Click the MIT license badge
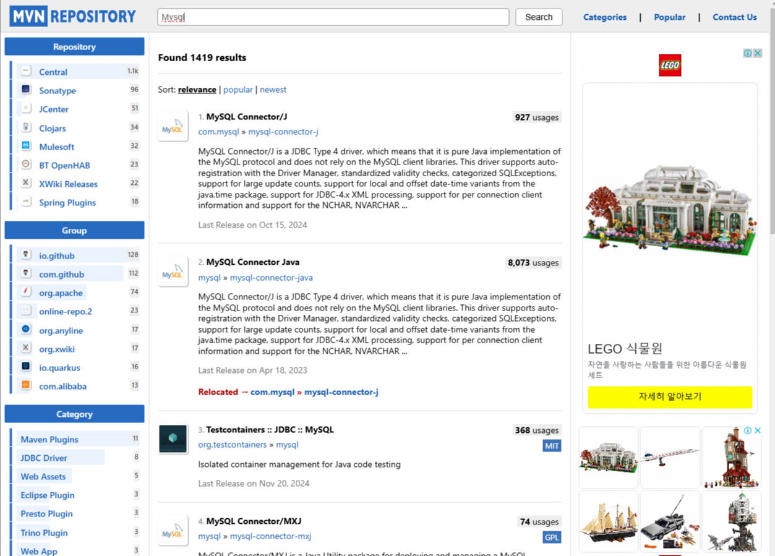The width and height of the screenshot is (775, 556). click(552, 445)
